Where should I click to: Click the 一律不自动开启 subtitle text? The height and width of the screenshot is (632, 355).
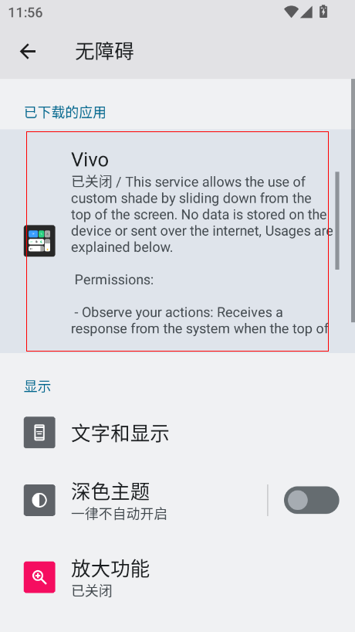coord(119,514)
